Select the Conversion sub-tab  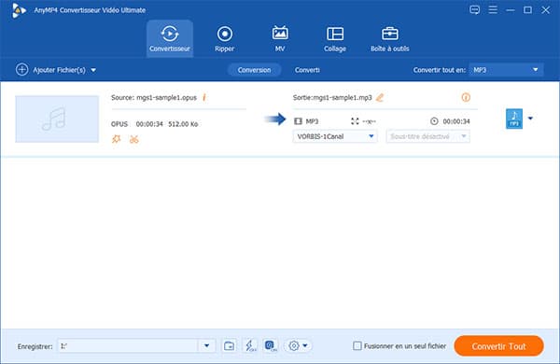click(254, 70)
